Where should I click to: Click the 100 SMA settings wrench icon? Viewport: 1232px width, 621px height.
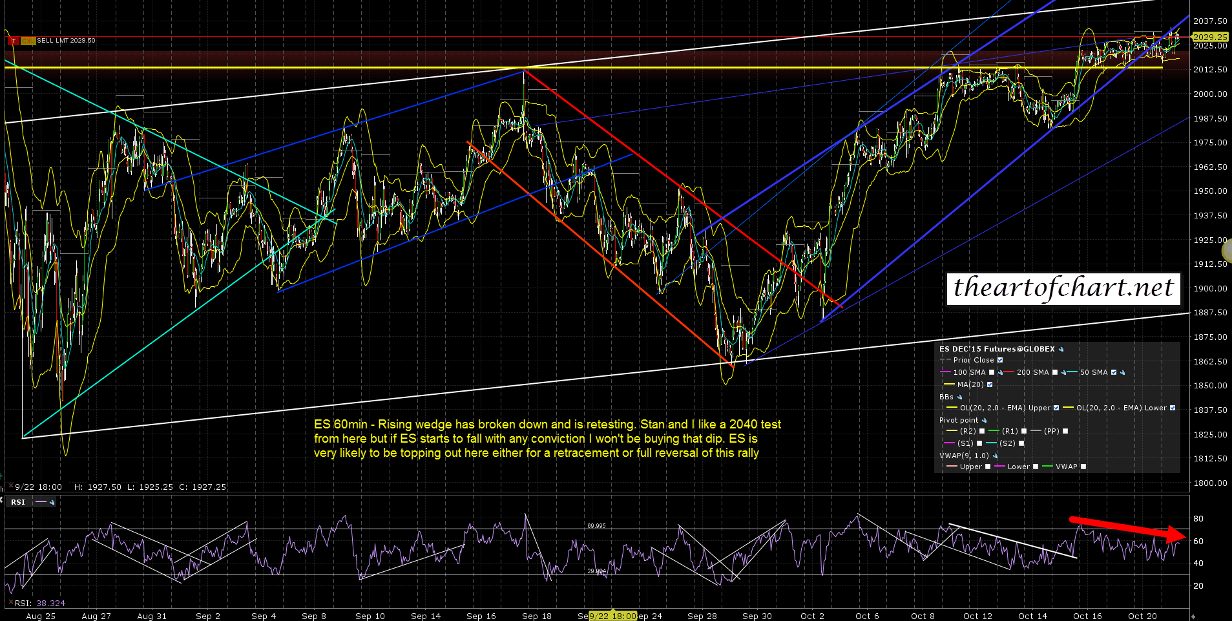click(1001, 373)
